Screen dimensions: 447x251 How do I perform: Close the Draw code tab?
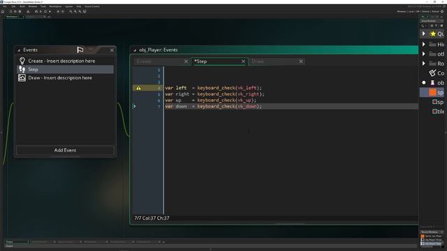(301, 61)
